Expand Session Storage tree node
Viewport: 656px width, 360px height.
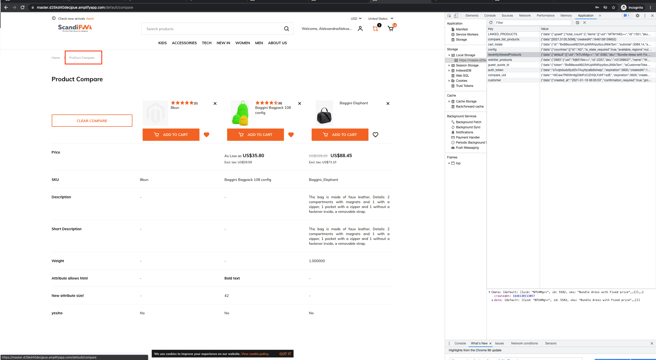449,65
